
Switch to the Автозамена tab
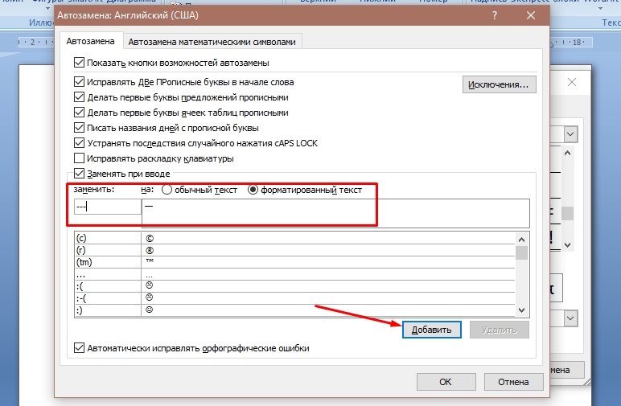click(91, 41)
